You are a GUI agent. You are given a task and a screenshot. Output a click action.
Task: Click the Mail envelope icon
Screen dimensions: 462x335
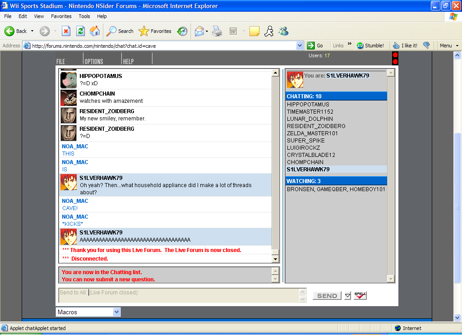(x=199, y=31)
